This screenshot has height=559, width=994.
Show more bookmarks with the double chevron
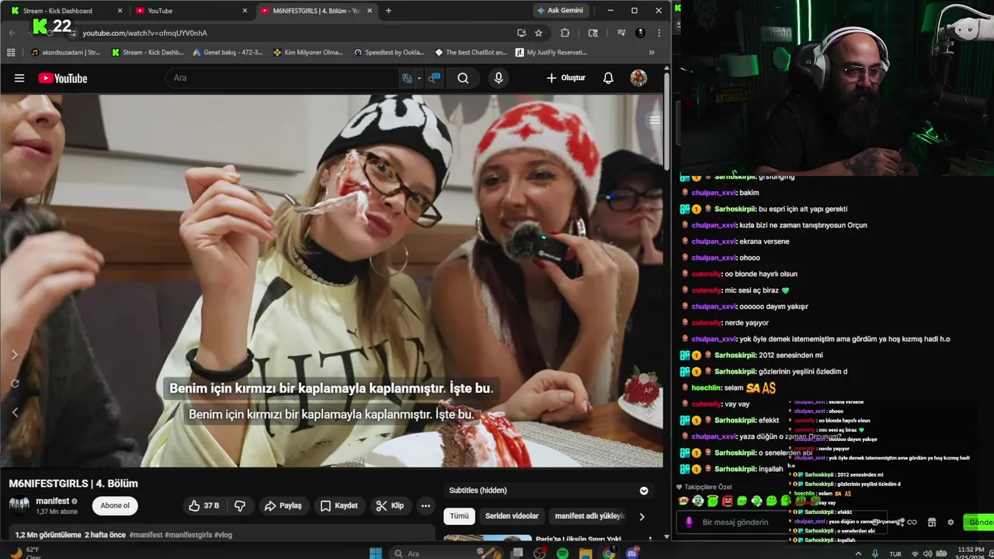(652, 52)
